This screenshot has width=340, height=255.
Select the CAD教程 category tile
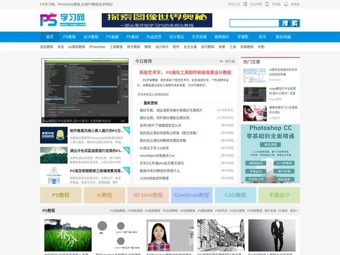click(236, 195)
